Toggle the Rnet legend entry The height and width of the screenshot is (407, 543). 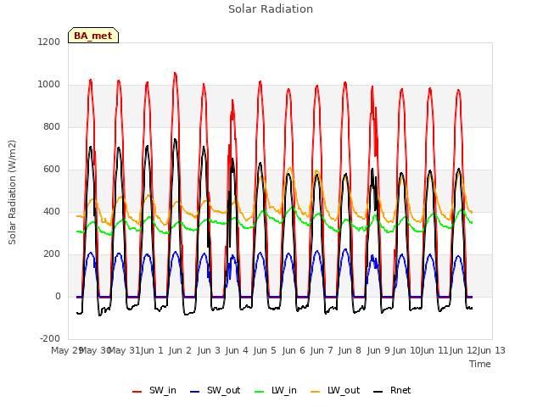click(x=392, y=391)
